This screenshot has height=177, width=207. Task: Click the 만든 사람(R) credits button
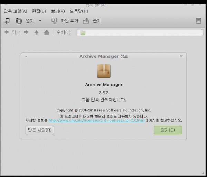40,130
